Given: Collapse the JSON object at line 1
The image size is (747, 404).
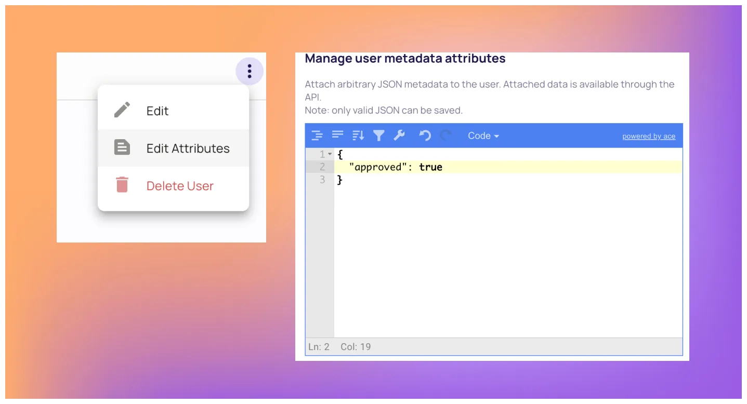Looking at the screenshot, I should [x=330, y=155].
